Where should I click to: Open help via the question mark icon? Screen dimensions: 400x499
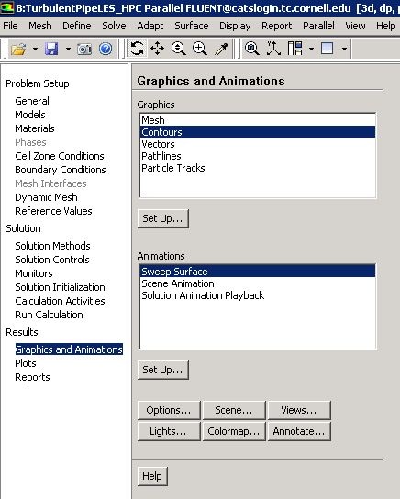pyautogui.click(x=106, y=49)
